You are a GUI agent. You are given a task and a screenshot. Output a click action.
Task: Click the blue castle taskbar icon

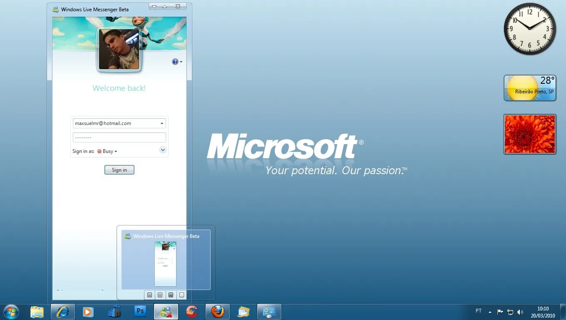point(114,312)
